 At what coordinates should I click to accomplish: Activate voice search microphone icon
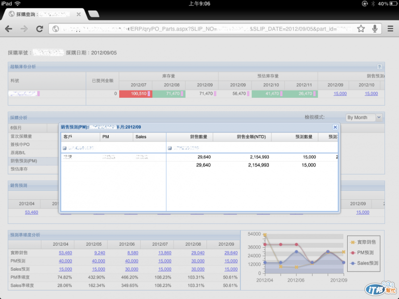[375, 29]
